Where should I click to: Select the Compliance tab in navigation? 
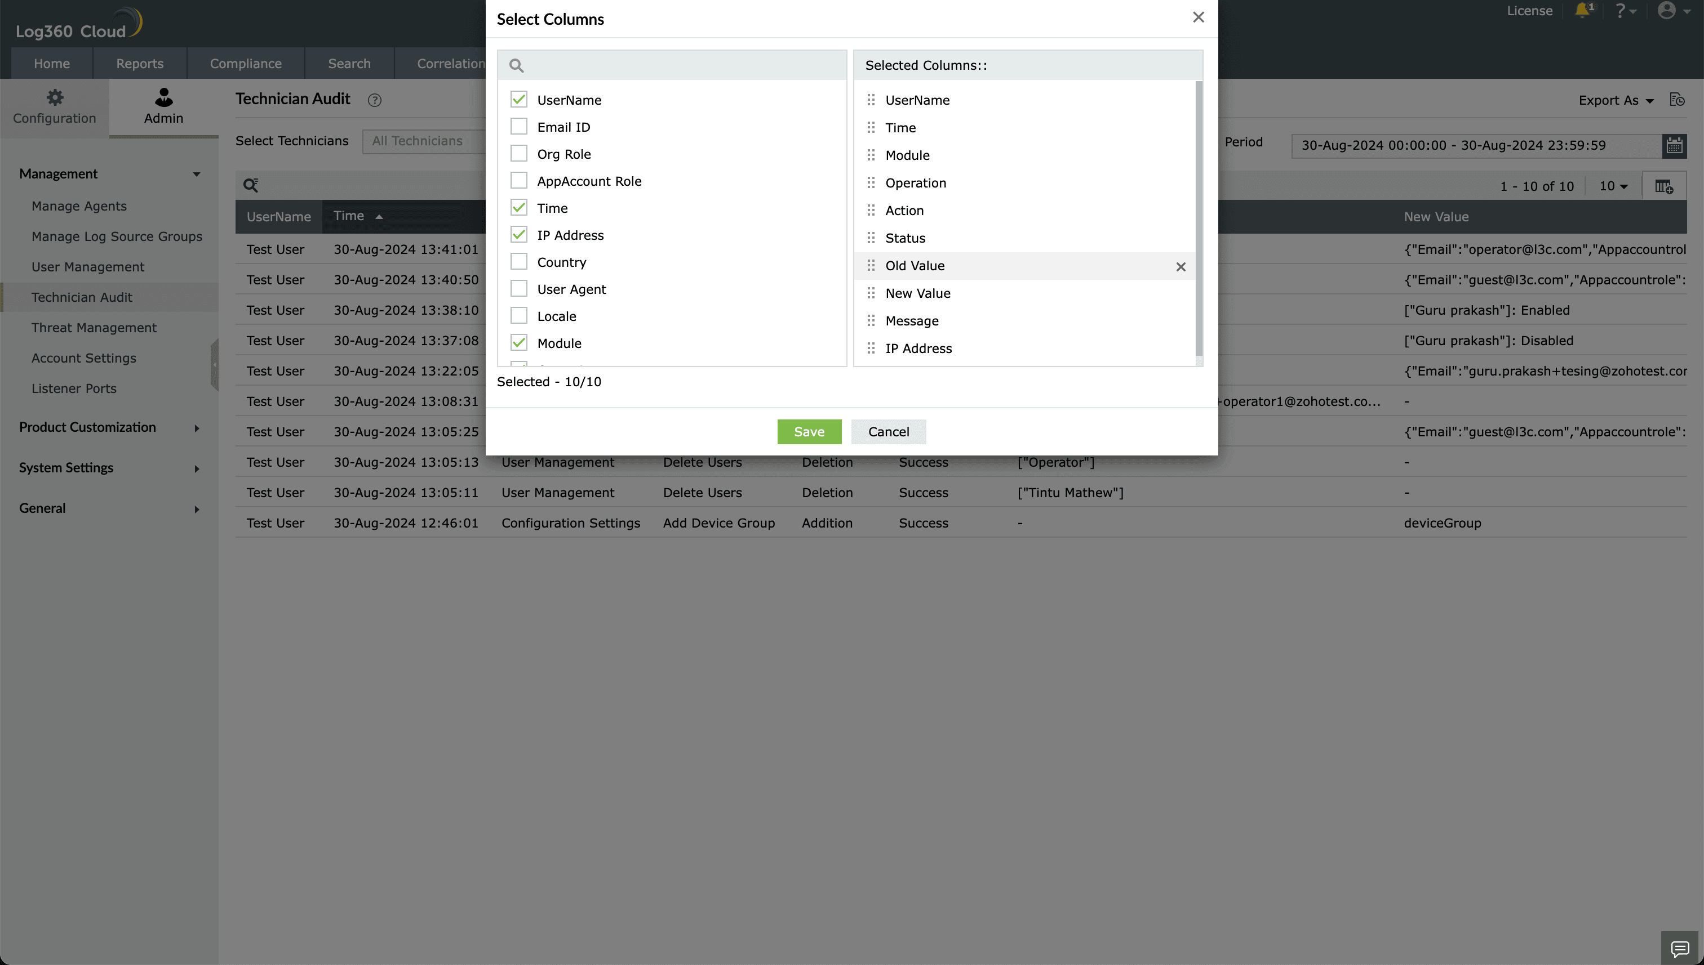pyautogui.click(x=246, y=63)
